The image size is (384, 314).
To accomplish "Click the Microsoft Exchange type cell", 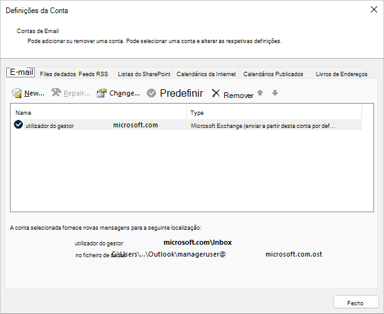I will pyautogui.click(x=263, y=126).
